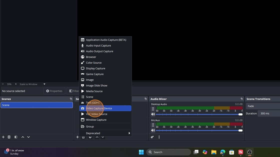
Task: Zoom in preview with plus icon
Action: [x=16, y=84]
